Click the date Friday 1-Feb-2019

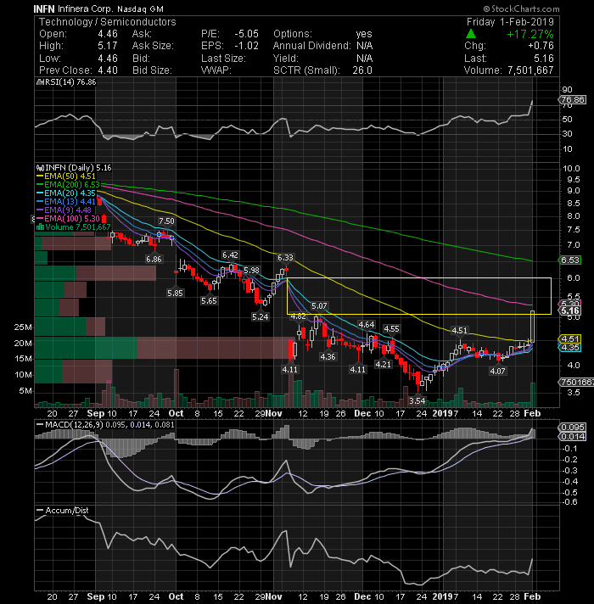[510, 22]
